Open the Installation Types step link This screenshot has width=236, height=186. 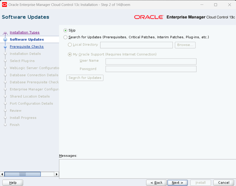(25, 32)
